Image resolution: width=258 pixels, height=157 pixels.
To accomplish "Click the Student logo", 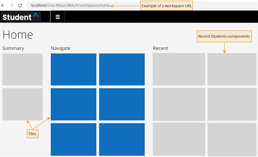I will pyautogui.click(x=20, y=17).
